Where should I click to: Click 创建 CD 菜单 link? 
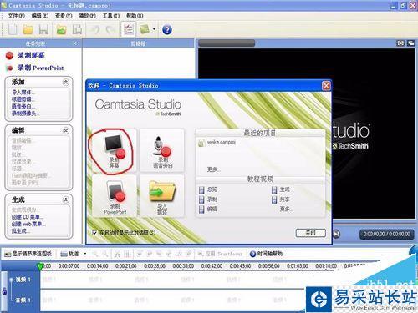27,217
